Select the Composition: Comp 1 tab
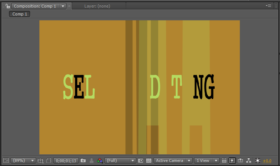Viewport: 280px width, 166px height. tap(35, 6)
